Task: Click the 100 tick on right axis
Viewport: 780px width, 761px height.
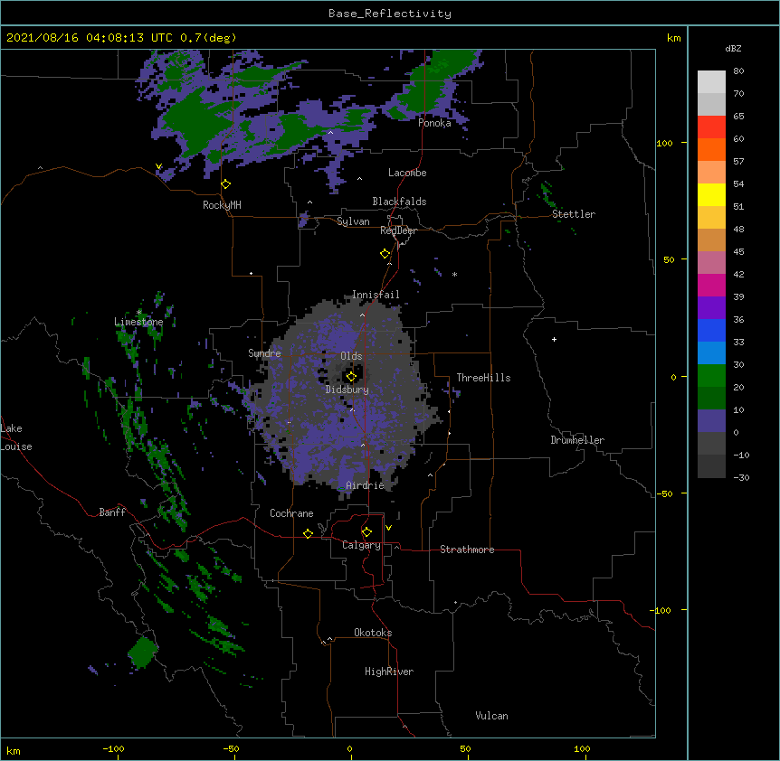Action: (664, 143)
